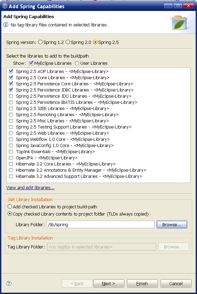Click 'Select the libraries to add to the buildpath' text
The height and width of the screenshot is (294, 197).
coord(47,56)
